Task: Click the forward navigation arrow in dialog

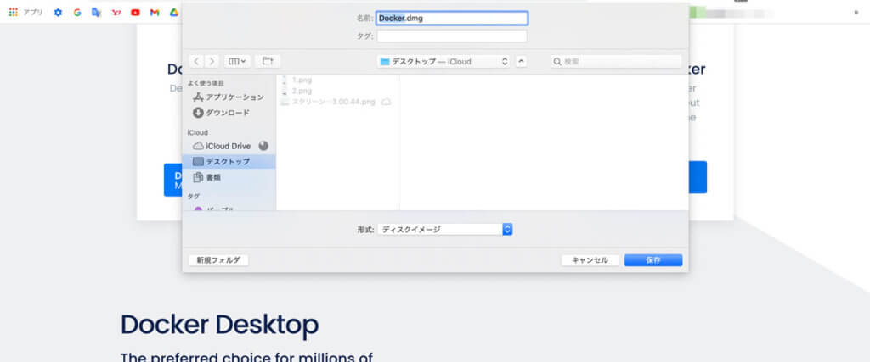Action: tap(212, 61)
